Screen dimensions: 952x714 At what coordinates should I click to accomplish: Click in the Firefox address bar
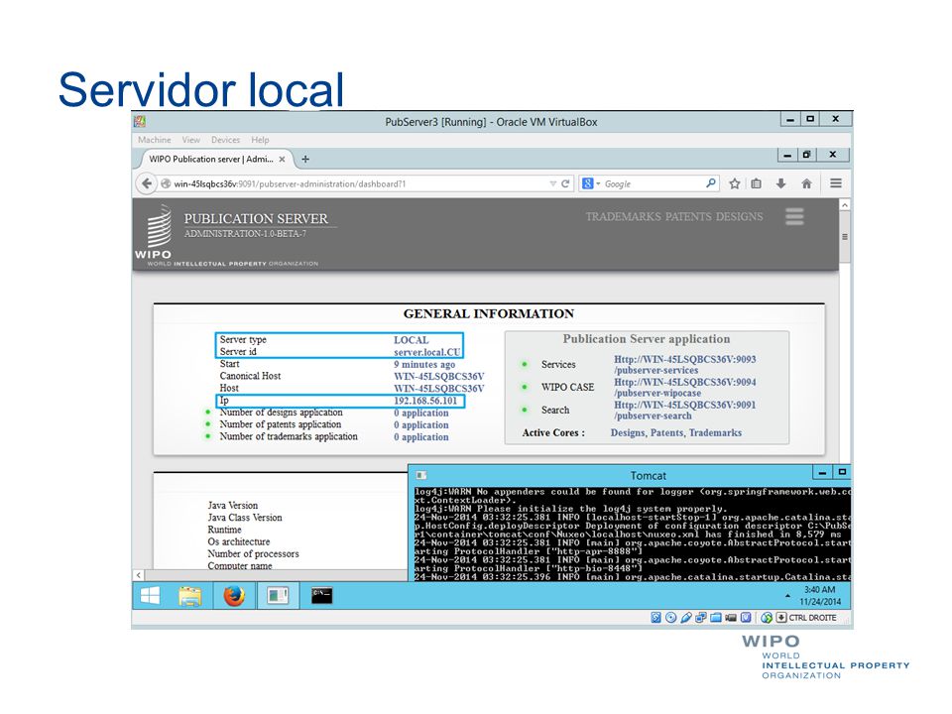(x=358, y=184)
